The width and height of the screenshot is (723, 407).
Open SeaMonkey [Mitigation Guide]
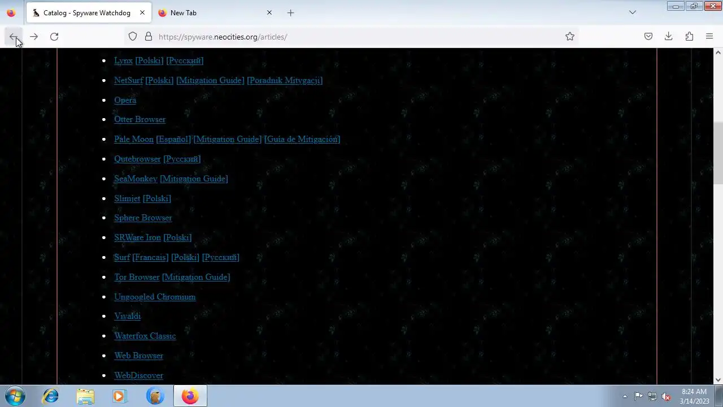click(x=194, y=179)
